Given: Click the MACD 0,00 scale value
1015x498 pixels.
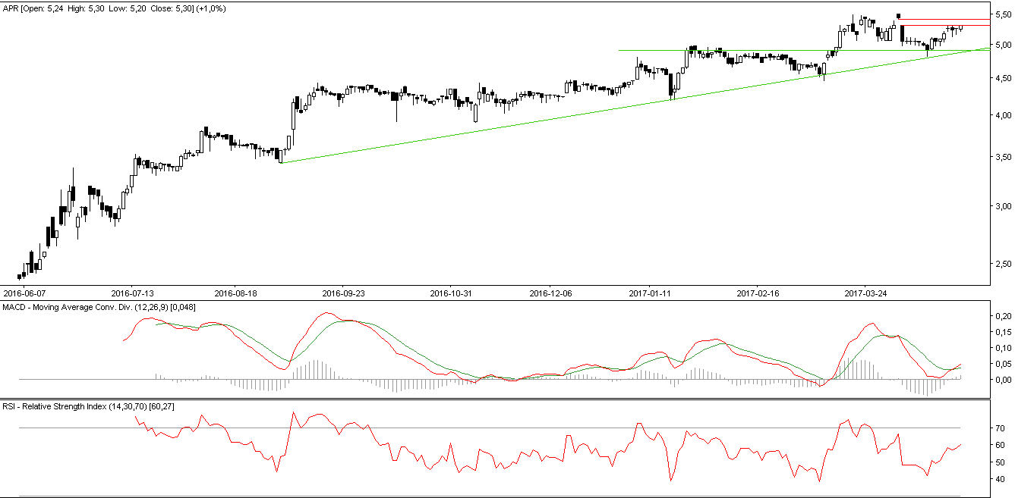Looking at the screenshot, I should coord(1002,380).
